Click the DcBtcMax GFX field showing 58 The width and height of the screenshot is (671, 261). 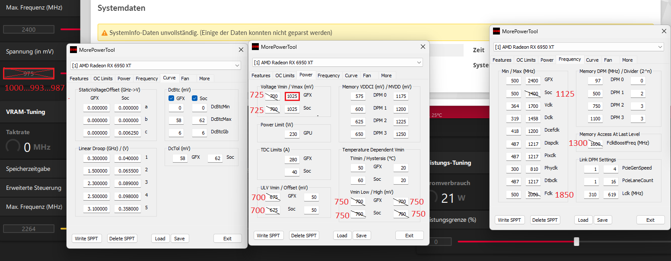[x=176, y=120]
